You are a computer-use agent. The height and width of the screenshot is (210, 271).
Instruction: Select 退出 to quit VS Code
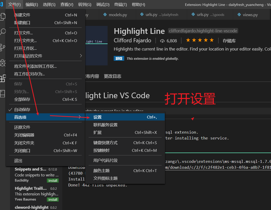coord(46,161)
